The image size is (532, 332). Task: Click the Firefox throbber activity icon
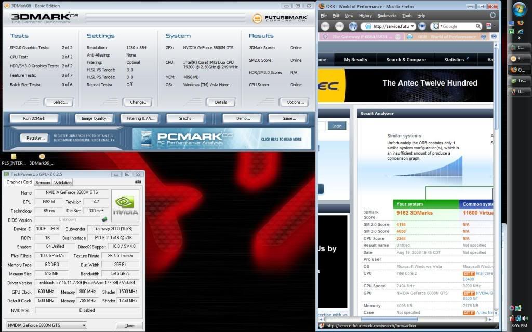493,15
